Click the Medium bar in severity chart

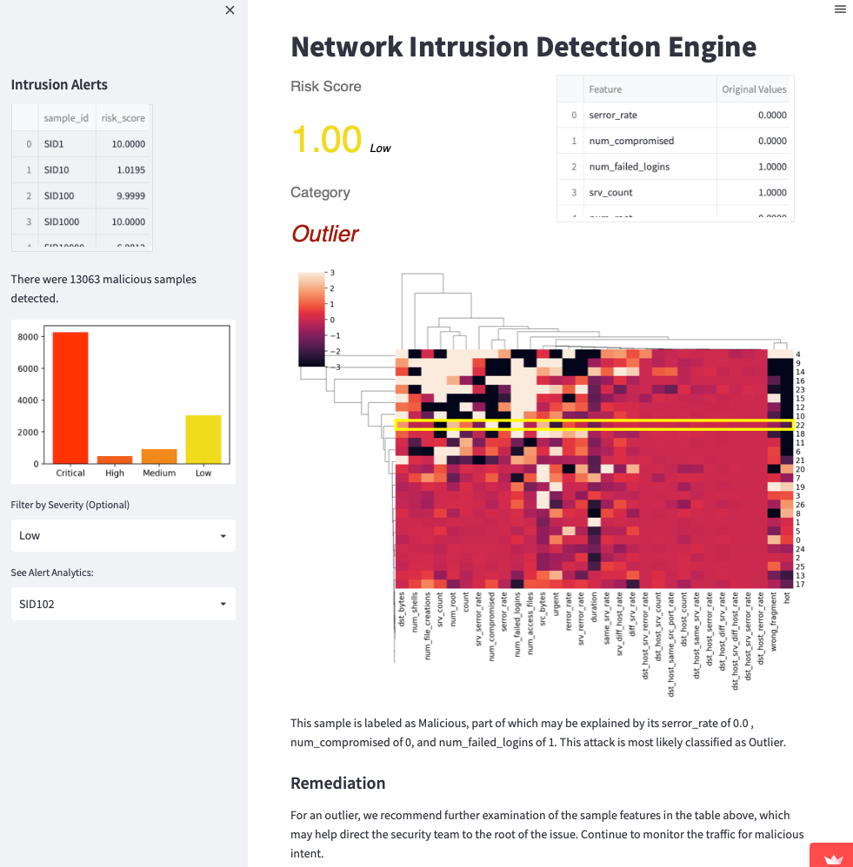click(159, 456)
